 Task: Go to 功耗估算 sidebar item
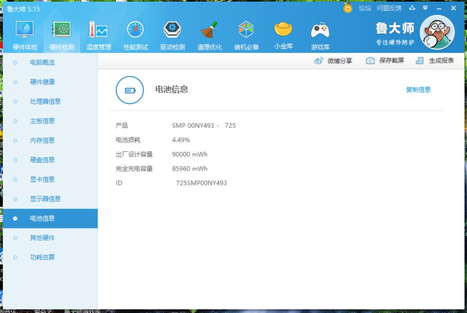42,258
